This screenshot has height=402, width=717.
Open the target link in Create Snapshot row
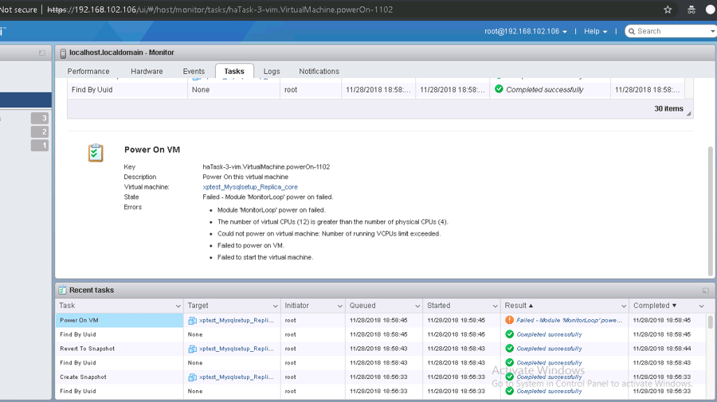236,377
